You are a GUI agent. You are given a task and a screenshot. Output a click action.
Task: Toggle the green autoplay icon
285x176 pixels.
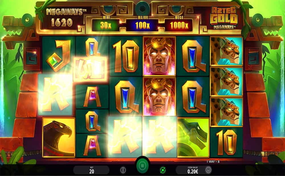163,170
